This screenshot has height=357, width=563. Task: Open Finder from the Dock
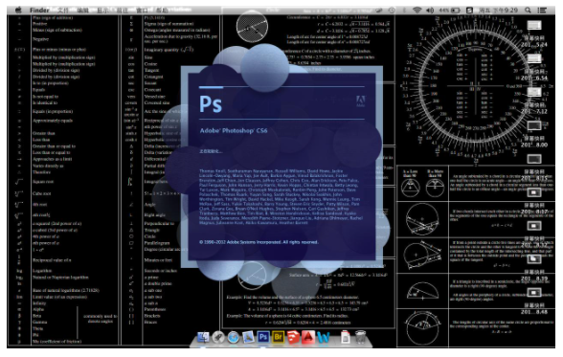(x=203, y=337)
